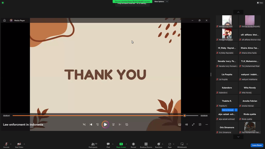Click the seek bar thumb handle
The width and height of the screenshot is (265, 149).
click(185, 116)
